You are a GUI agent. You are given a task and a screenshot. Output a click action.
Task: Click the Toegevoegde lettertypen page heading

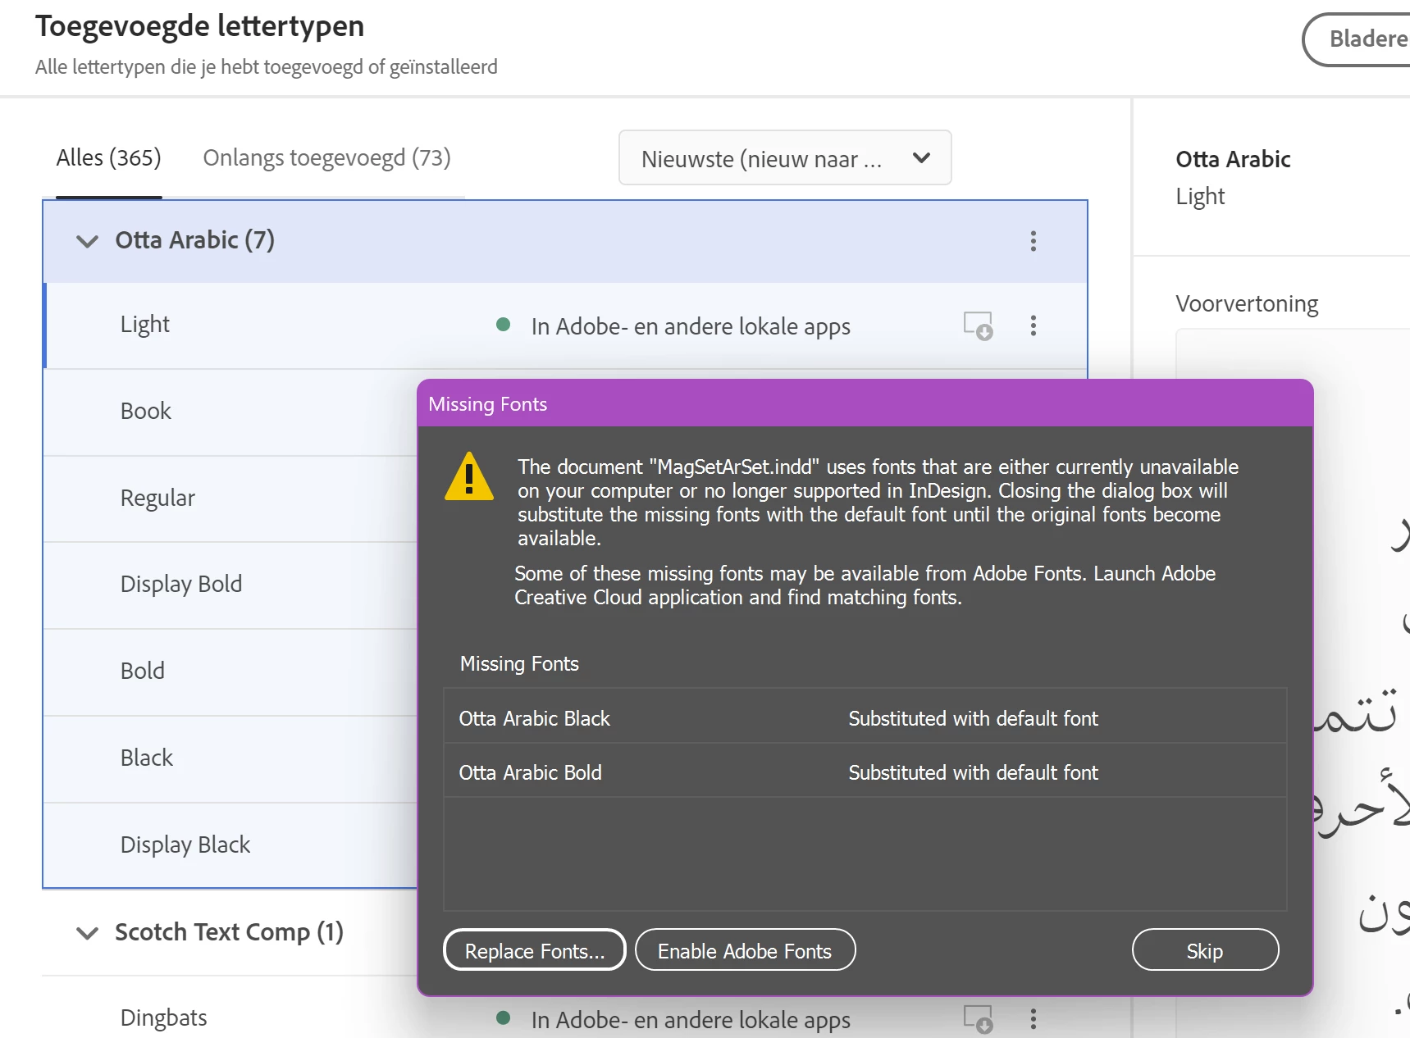click(x=199, y=26)
